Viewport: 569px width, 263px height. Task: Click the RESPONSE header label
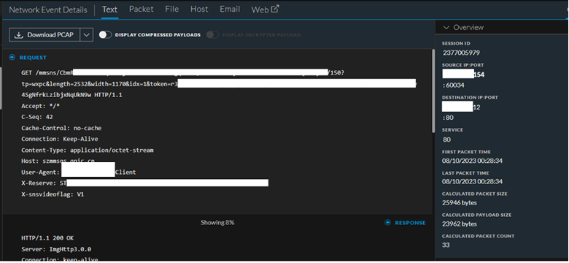coord(410,223)
